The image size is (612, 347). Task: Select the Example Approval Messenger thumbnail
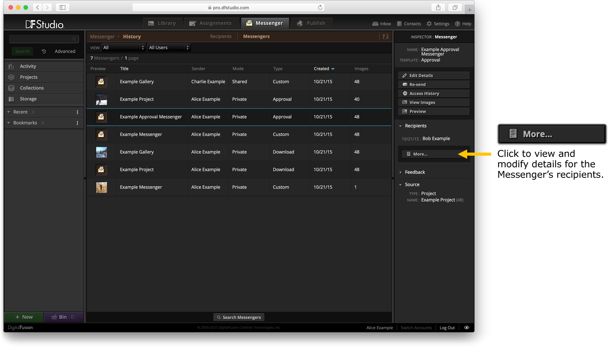click(x=101, y=117)
